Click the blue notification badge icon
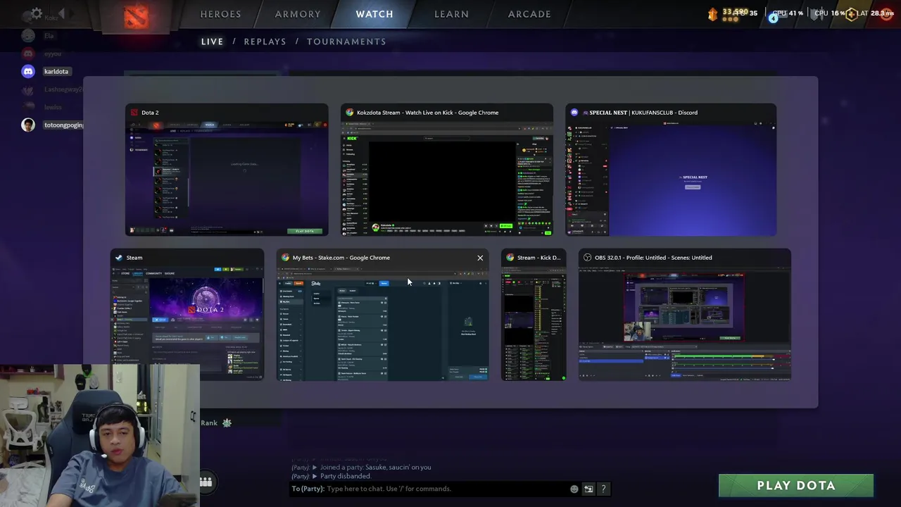 click(773, 18)
